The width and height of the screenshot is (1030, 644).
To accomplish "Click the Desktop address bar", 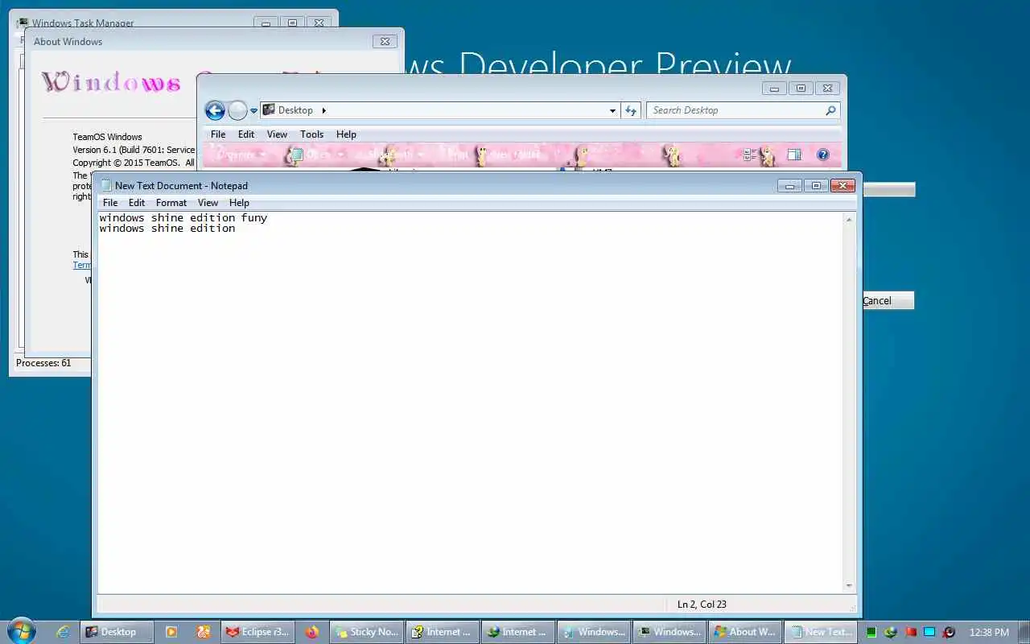I will 439,110.
